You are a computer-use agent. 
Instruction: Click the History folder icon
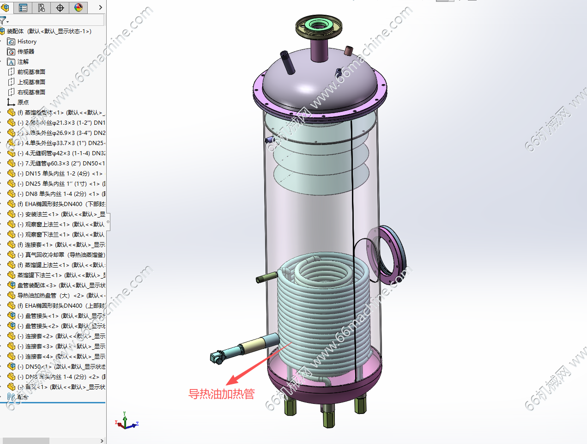[x=12, y=42]
